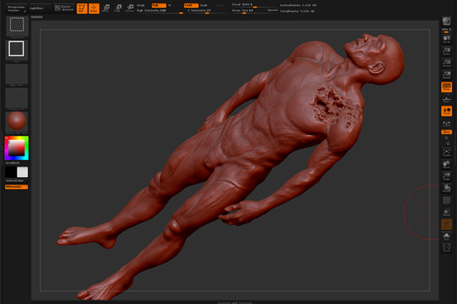The width and height of the screenshot is (457, 304).
Task: Pick a color in the color picker square
Action: [16, 148]
